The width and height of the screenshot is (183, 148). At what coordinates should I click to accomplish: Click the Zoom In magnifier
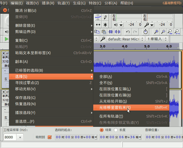(156, 32)
